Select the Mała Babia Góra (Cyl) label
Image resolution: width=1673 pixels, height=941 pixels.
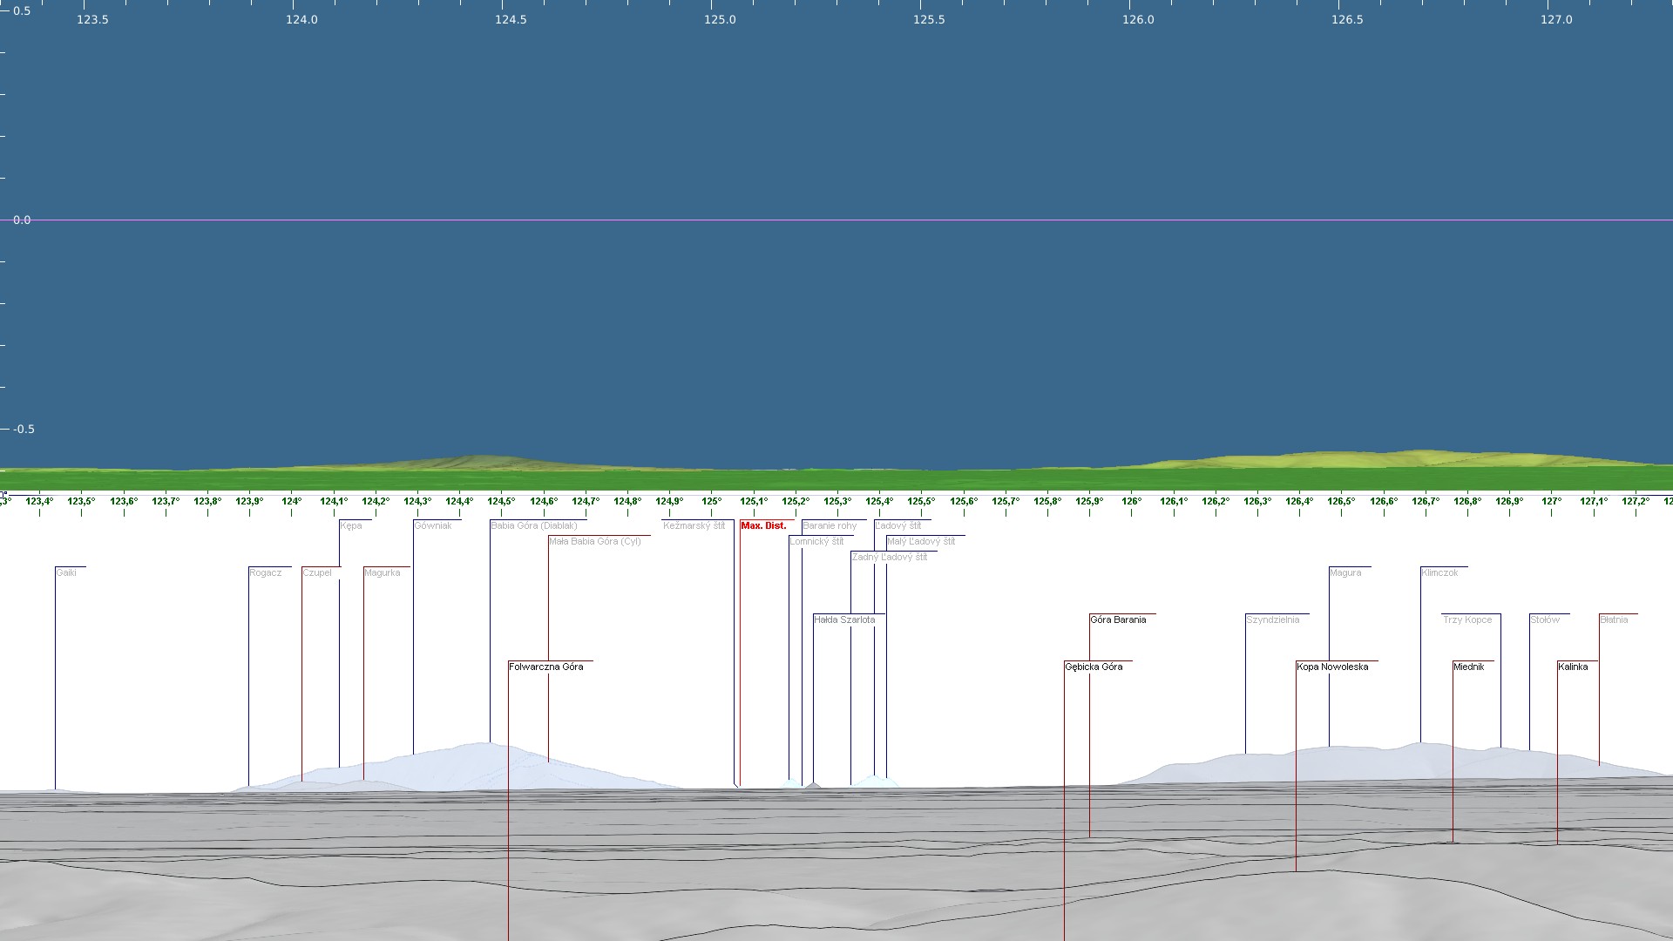click(595, 541)
